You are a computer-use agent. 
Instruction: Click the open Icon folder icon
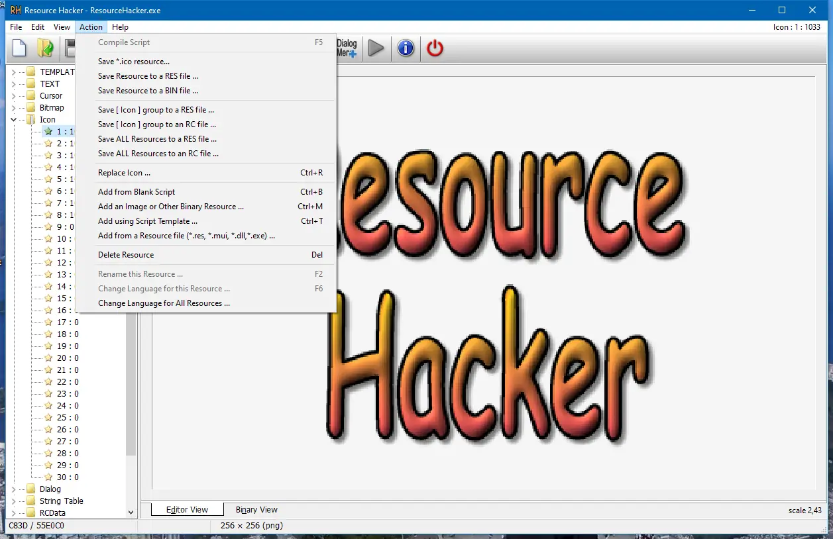click(30, 120)
